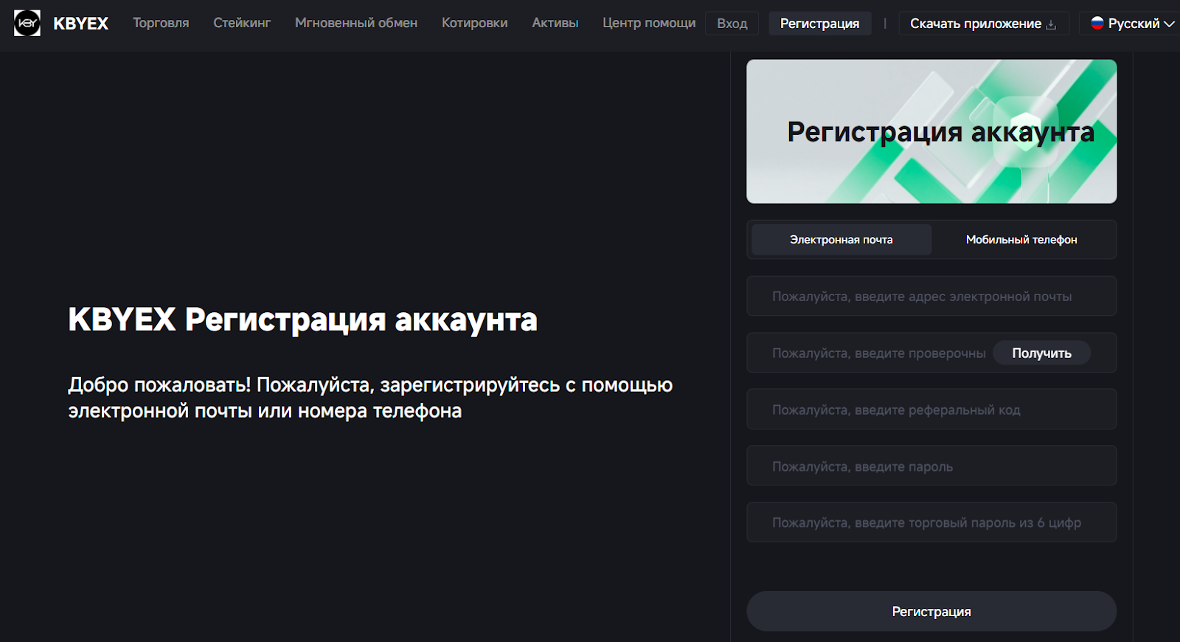Open the Торговля menu
Image resolution: width=1180 pixels, height=642 pixels.
pyautogui.click(x=161, y=23)
